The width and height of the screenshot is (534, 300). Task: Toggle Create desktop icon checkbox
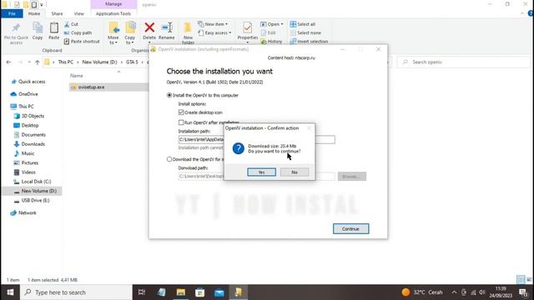181,112
